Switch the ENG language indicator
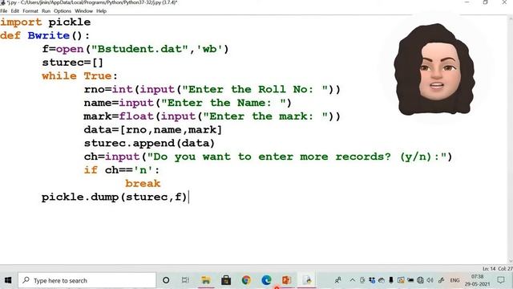Image resolution: width=513 pixels, height=289 pixels. point(454,280)
